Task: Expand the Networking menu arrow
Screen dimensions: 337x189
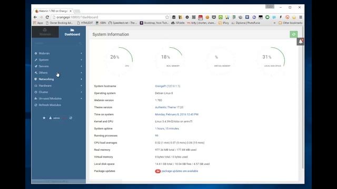Action: click(x=81, y=79)
